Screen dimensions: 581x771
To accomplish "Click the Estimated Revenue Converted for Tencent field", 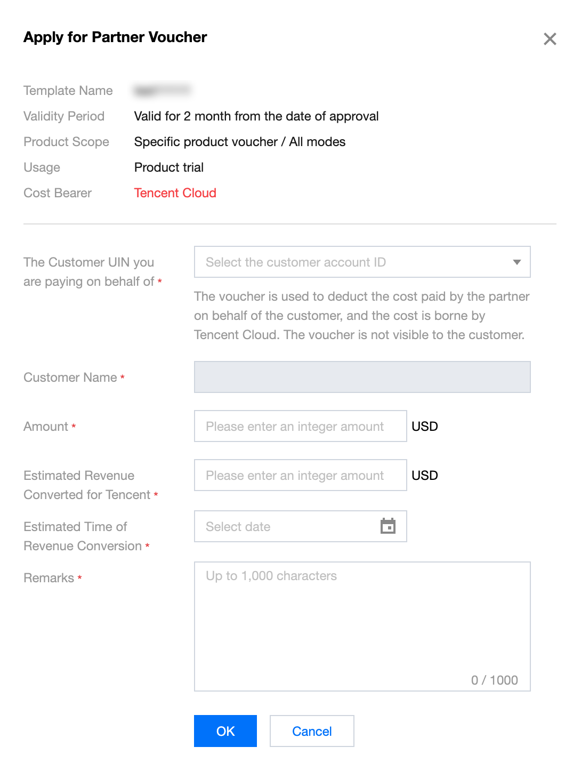I will tap(300, 475).
